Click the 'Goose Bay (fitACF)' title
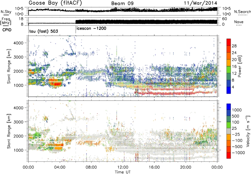This screenshot has width=251, height=174. tap(55, 3)
